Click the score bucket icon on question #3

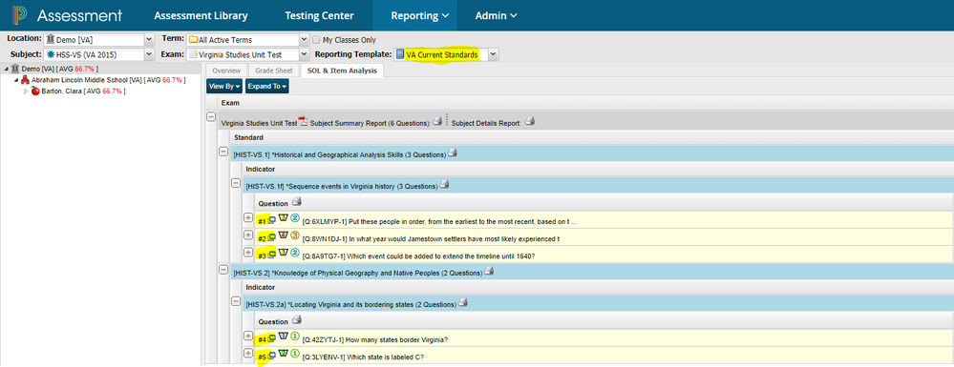pyautogui.click(x=284, y=254)
